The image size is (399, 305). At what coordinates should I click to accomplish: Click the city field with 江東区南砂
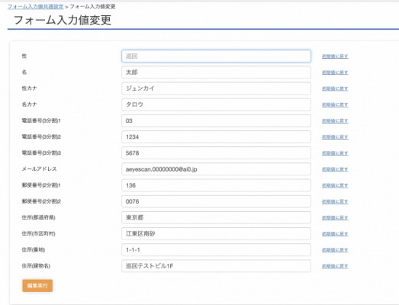click(x=216, y=233)
